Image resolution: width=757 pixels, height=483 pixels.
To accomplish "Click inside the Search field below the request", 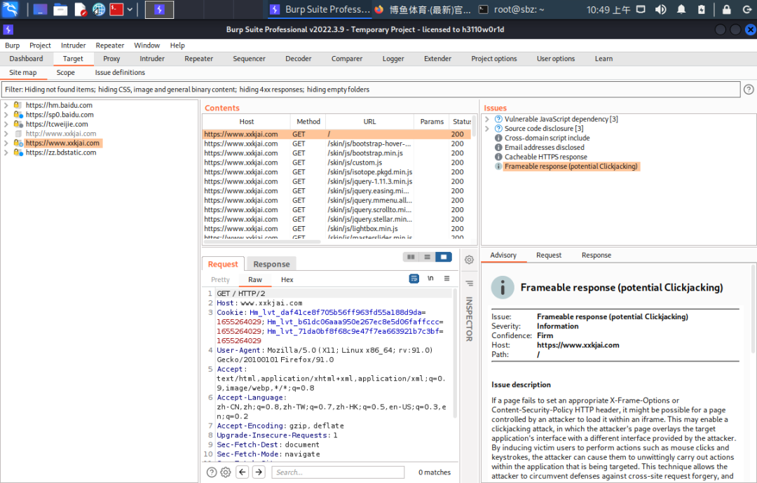I will point(338,472).
